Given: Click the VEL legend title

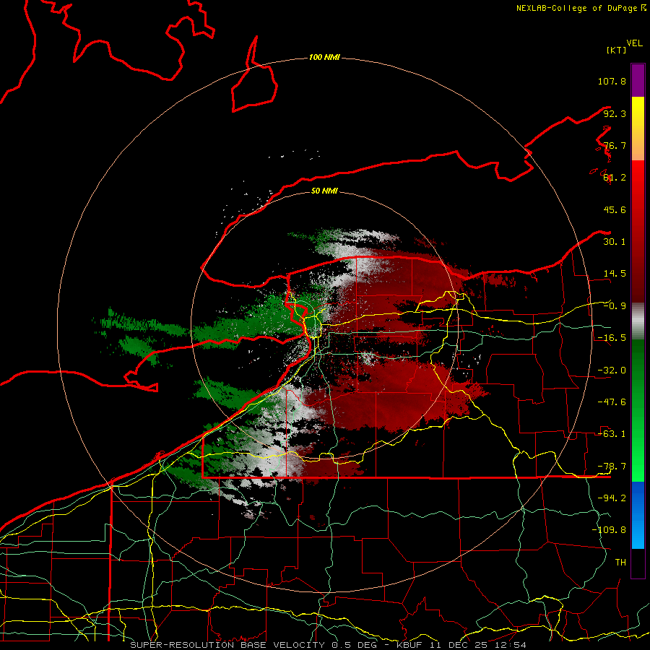Looking at the screenshot, I should coord(635,43).
